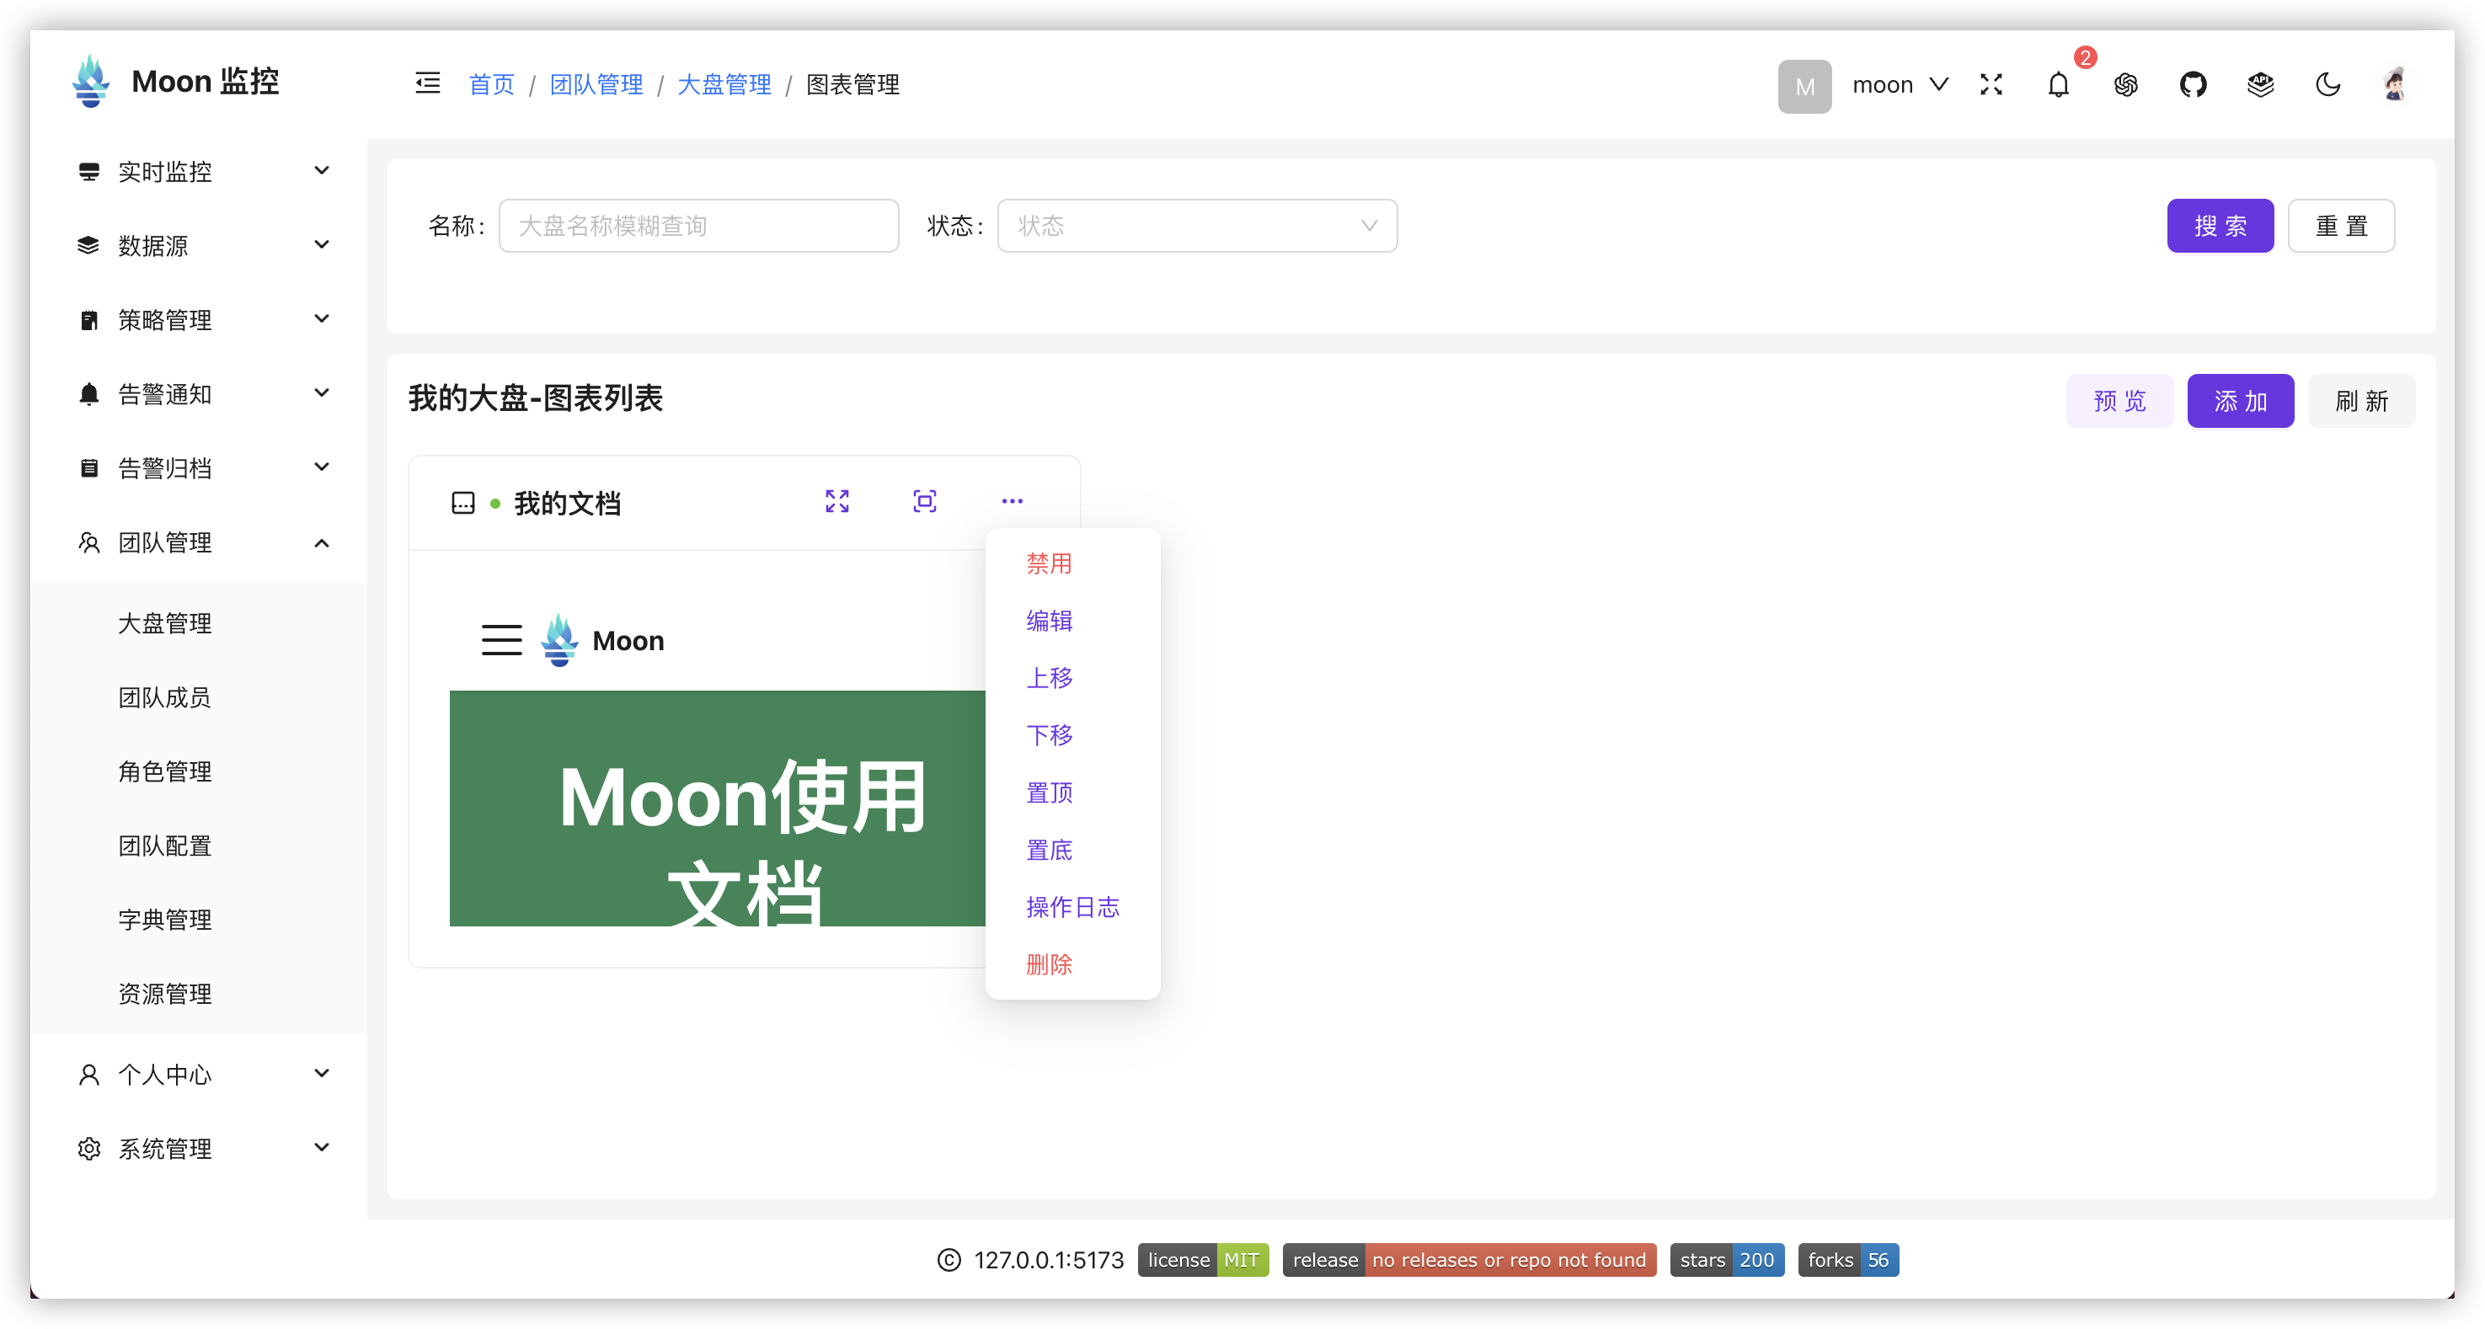
Task: Click the Moon logo inside the chart preview
Action: 559,639
